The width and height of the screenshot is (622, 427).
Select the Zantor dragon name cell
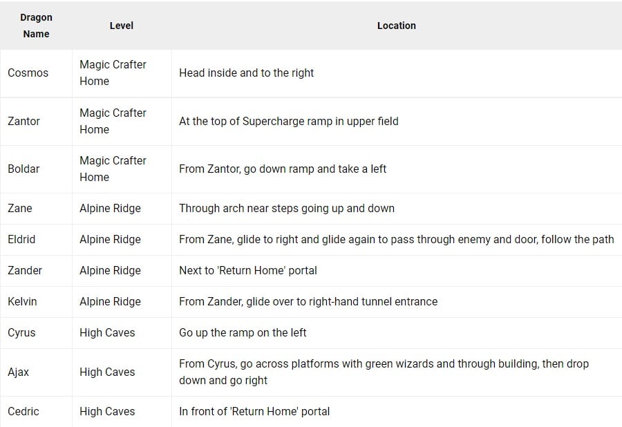pyautogui.click(x=24, y=121)
